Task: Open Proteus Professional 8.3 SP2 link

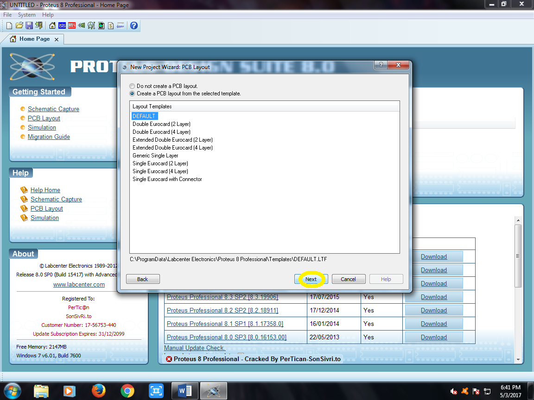Action: [222, 297]
